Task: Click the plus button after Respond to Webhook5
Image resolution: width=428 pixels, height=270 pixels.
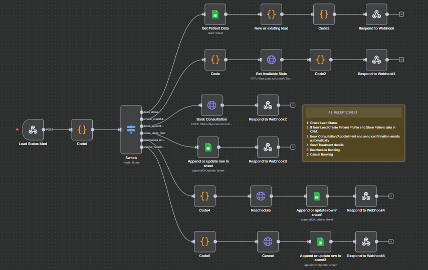Action: coord(390,241)
